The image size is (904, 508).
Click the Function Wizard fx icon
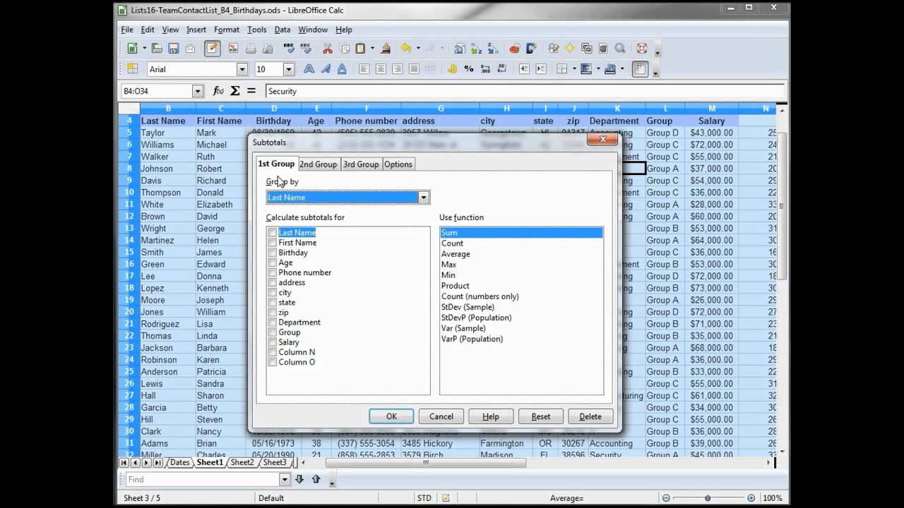[x=218, y=91]
